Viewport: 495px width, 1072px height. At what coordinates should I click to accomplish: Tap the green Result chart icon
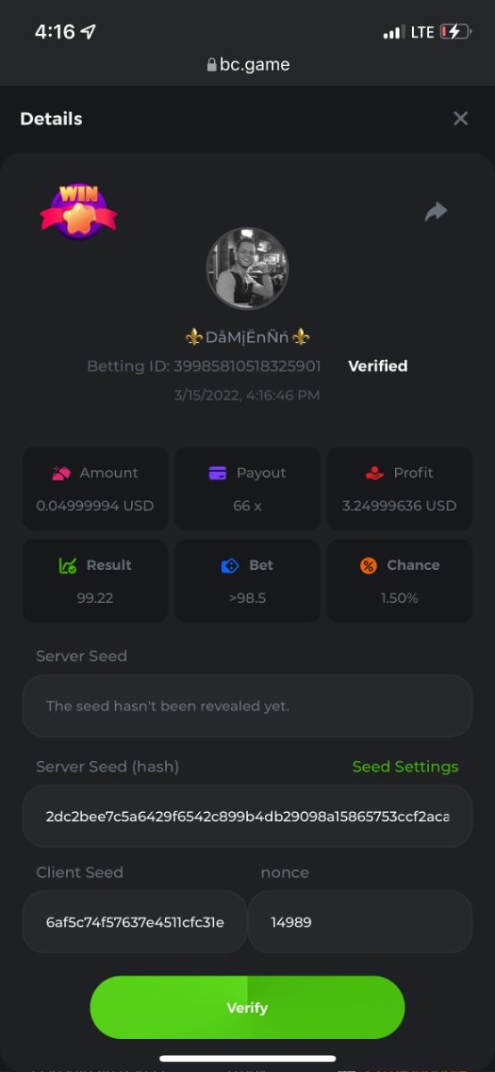68,565
